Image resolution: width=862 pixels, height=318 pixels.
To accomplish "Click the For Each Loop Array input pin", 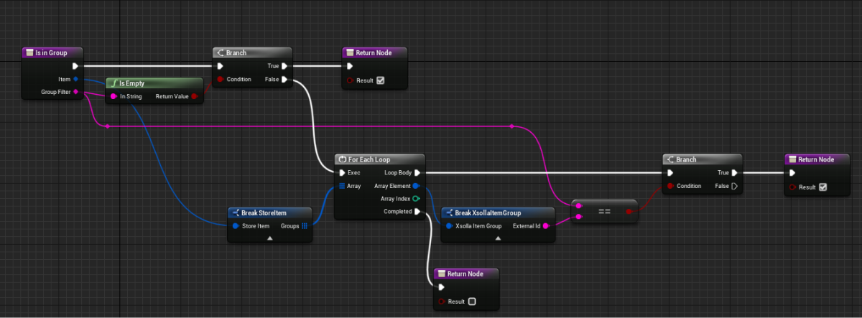I will point(342,186).
